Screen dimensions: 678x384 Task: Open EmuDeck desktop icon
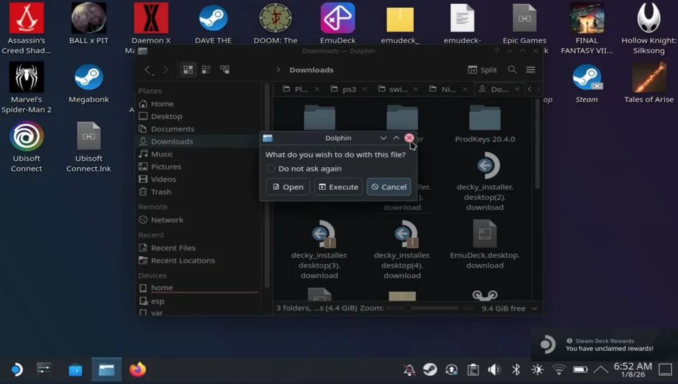click(x=338, y=24)
